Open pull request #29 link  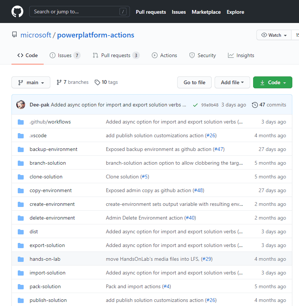pos(207,259)
